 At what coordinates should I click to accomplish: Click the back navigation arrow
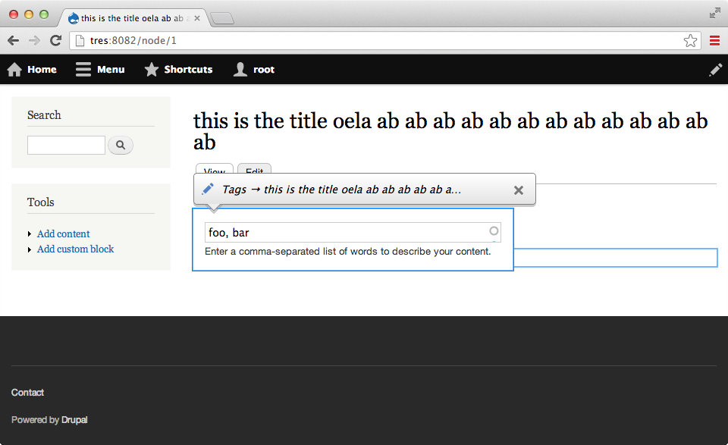pos(13,40)
